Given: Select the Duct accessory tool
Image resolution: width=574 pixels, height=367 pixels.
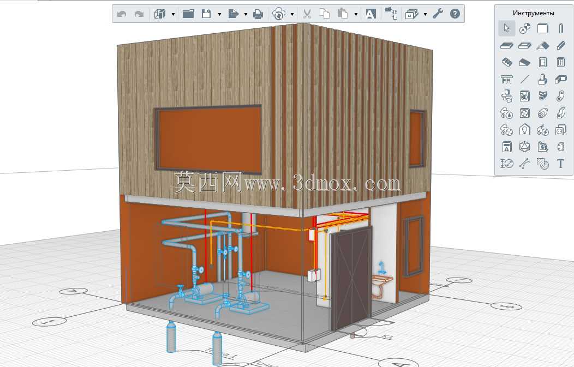Looking at the screenshot, I should (543, 113).
